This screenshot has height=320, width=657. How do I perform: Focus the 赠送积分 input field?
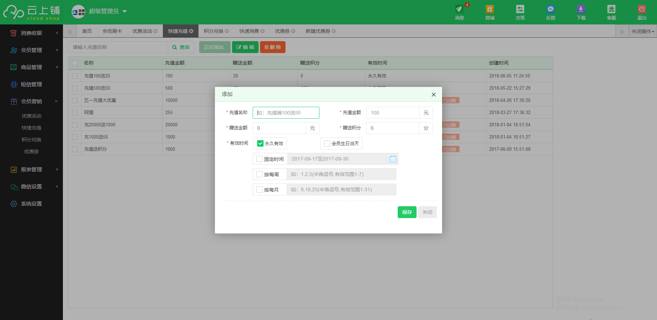click(393, 128)
